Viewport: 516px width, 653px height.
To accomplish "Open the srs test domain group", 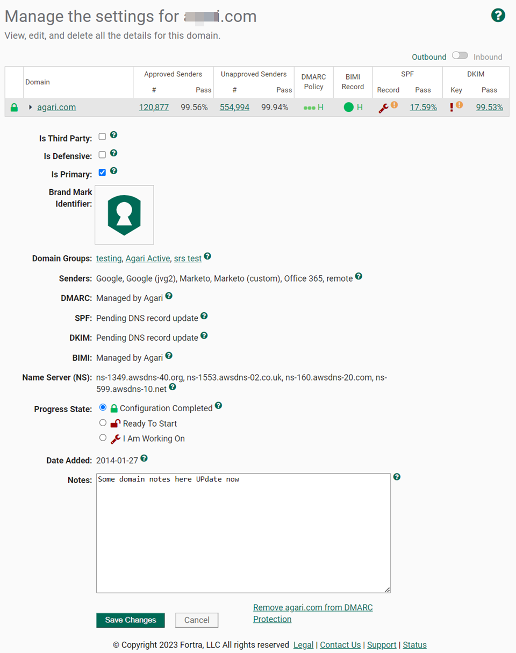I will 188,259.
